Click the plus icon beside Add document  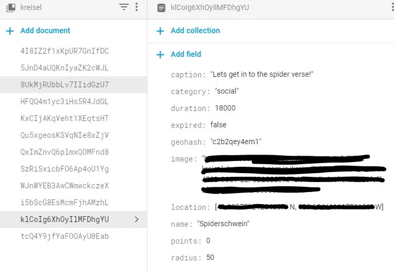tap(10, 31)
